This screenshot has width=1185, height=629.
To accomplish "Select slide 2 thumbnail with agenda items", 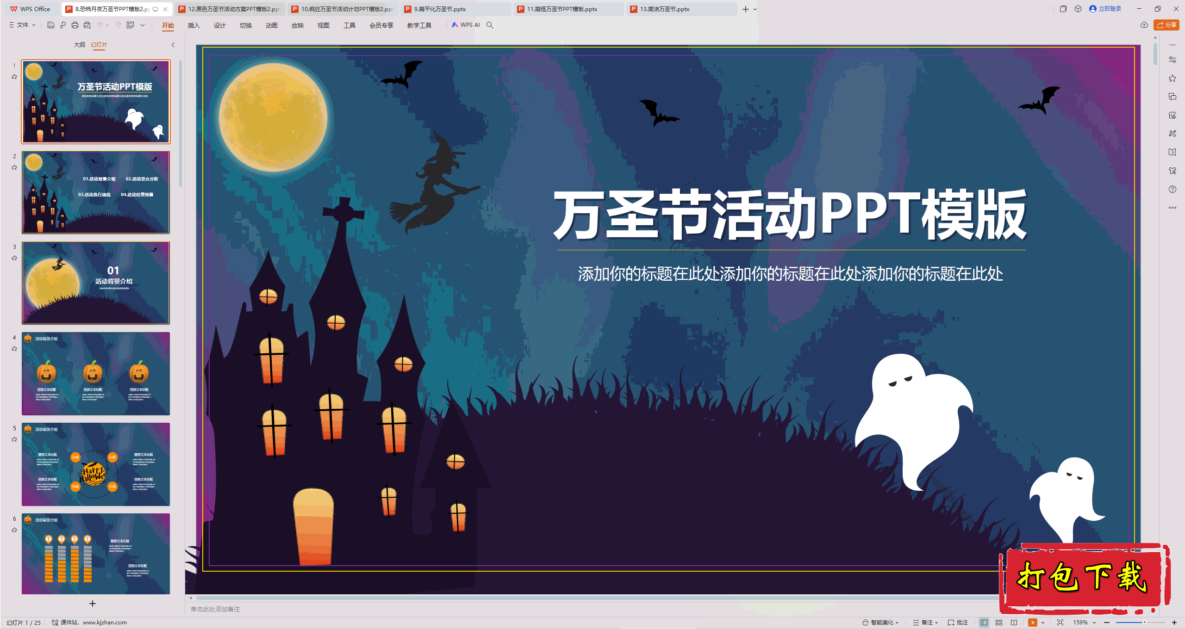I will [96, 192].
